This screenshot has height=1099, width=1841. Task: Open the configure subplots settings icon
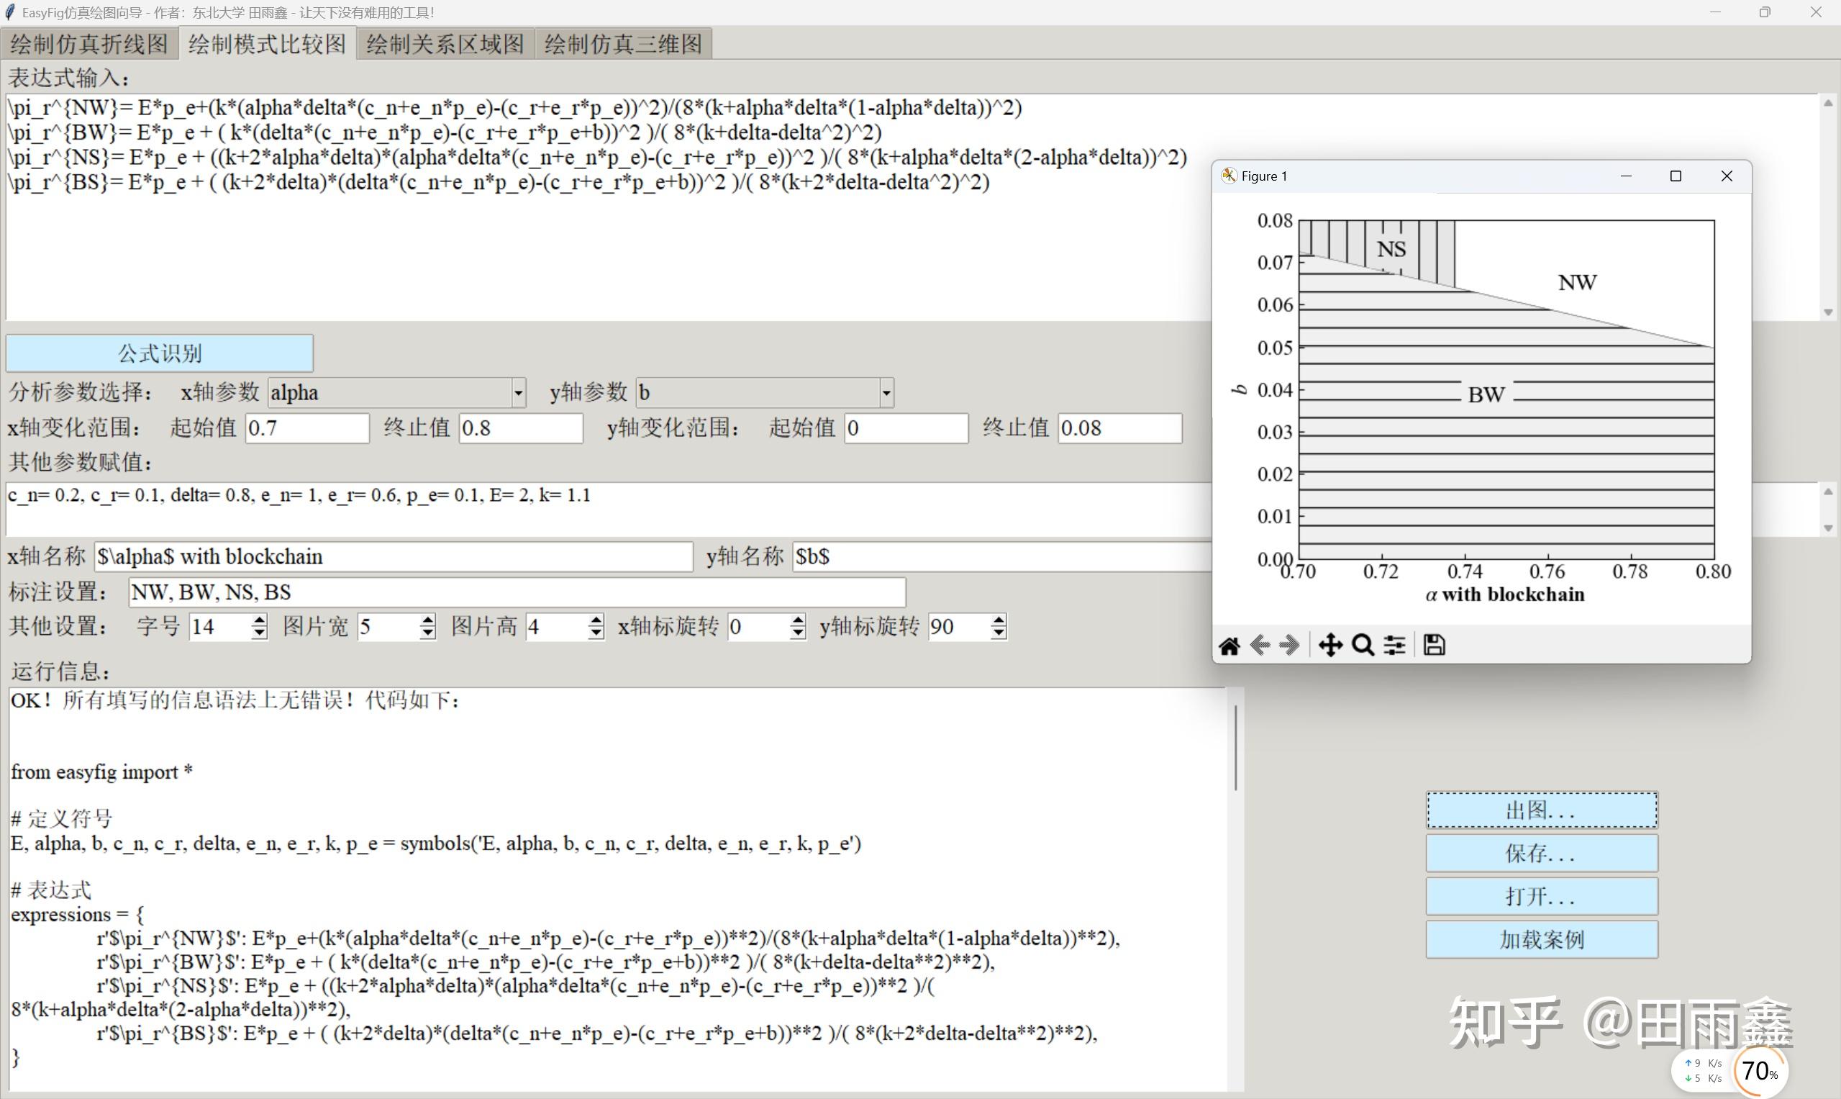point(1395,645)
